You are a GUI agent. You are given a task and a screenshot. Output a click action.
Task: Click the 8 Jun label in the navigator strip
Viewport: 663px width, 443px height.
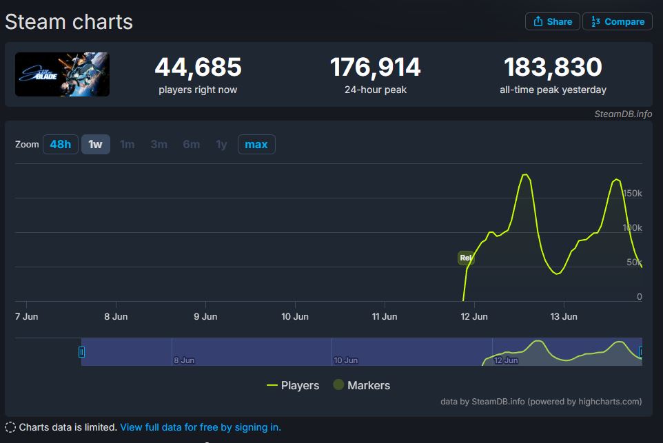[x=184, y=360]
